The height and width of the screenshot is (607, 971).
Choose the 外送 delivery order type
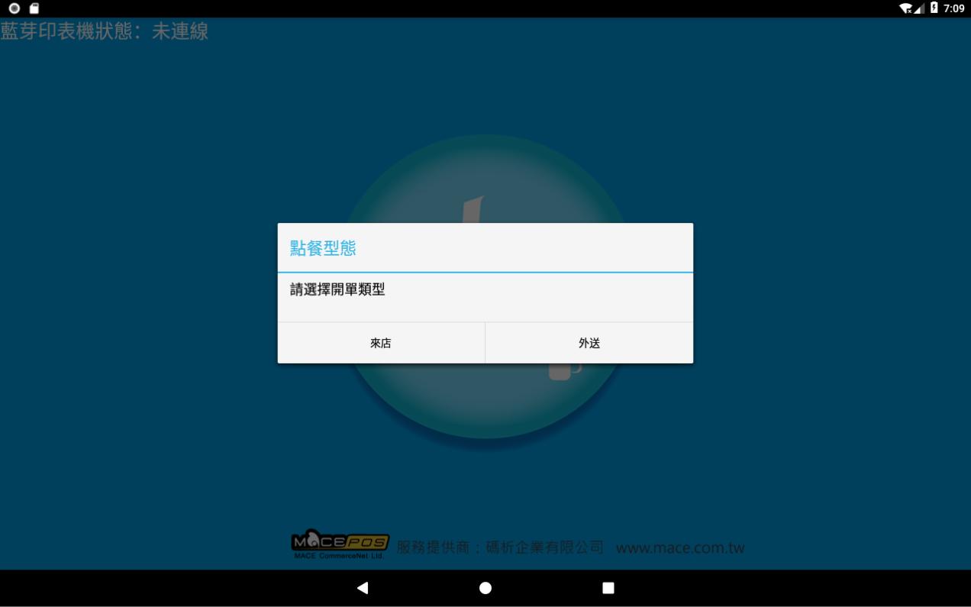coord(589,343)
